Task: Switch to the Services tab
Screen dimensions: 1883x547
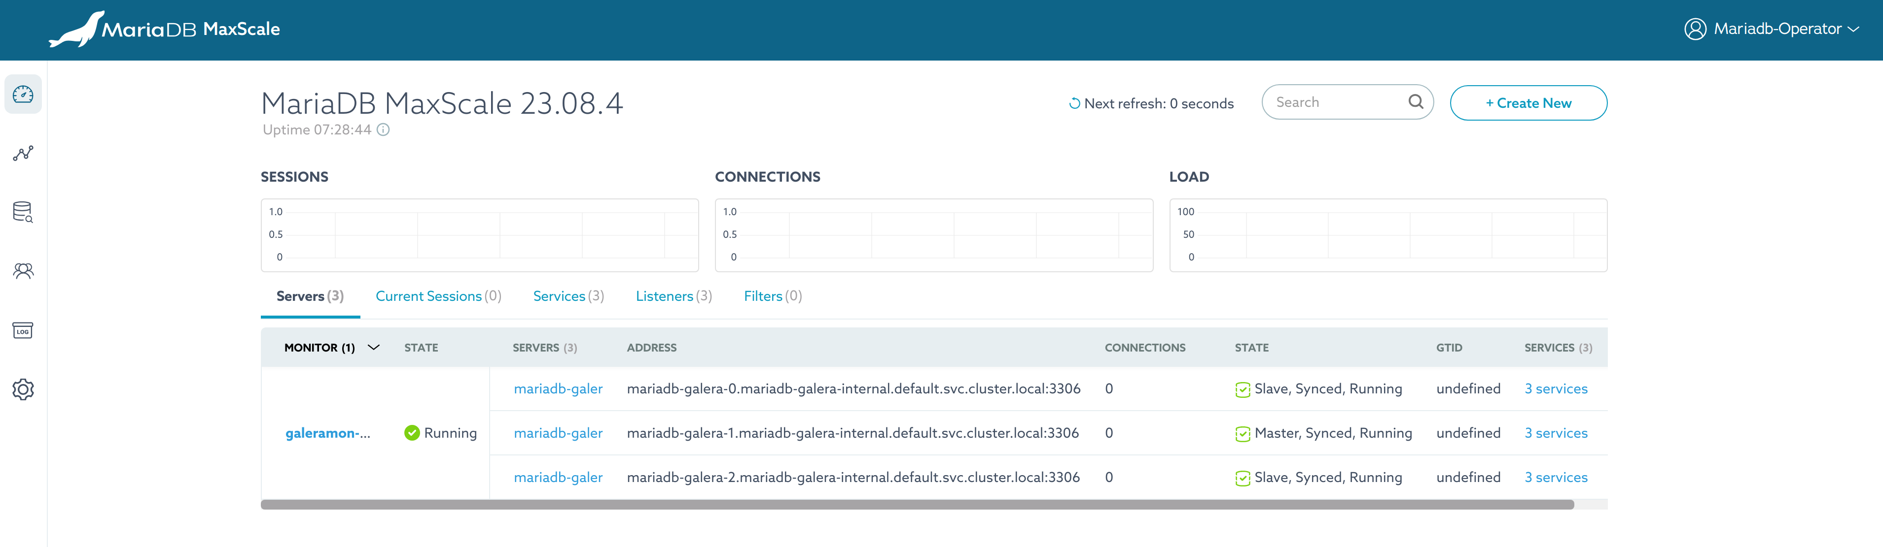Action: point(568,296)
